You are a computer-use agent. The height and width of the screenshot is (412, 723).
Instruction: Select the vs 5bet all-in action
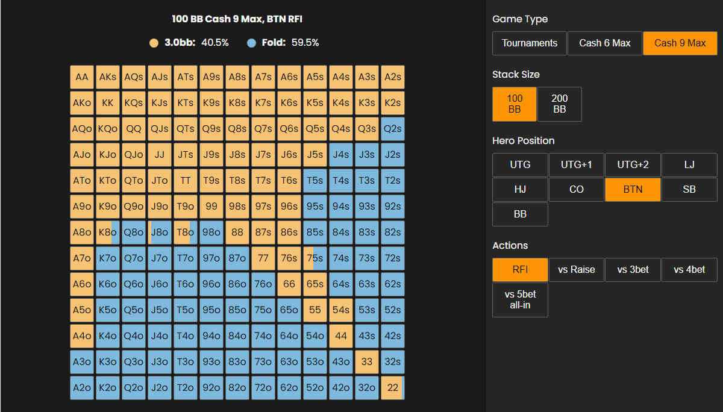point(520,300)
